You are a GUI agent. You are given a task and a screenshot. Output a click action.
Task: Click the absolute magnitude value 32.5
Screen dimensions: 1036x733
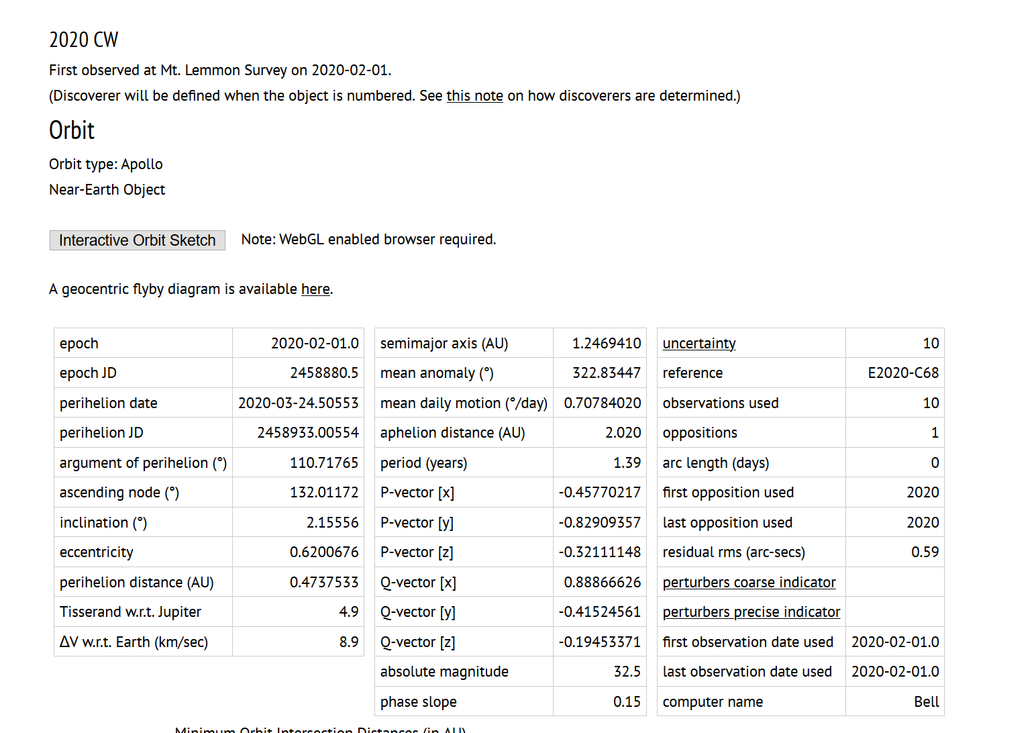627,672
